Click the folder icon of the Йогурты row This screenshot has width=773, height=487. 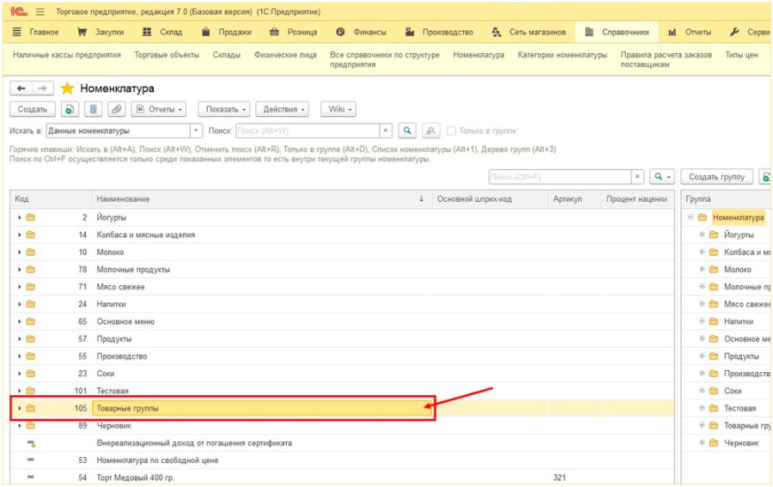coord(31,217)
